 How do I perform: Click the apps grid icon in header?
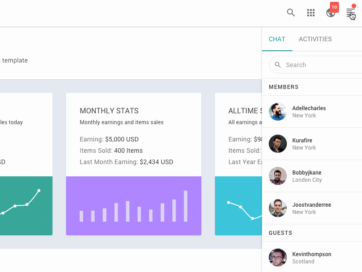point(310,13)
